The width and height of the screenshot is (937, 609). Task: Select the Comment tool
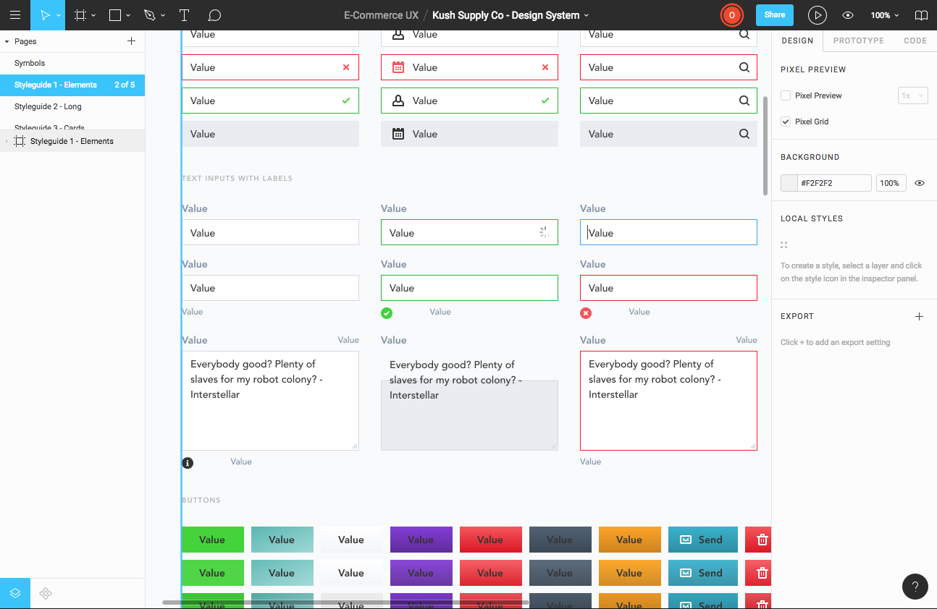pyautogui.click(x=214, y=15)
